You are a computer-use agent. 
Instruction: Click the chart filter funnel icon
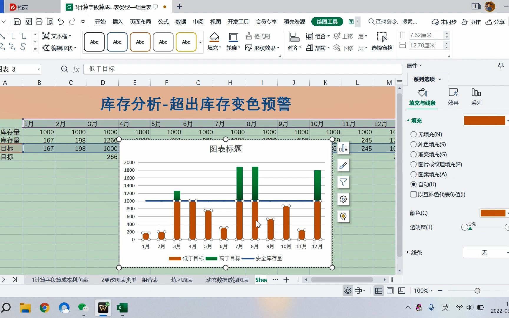click(343, 182)
